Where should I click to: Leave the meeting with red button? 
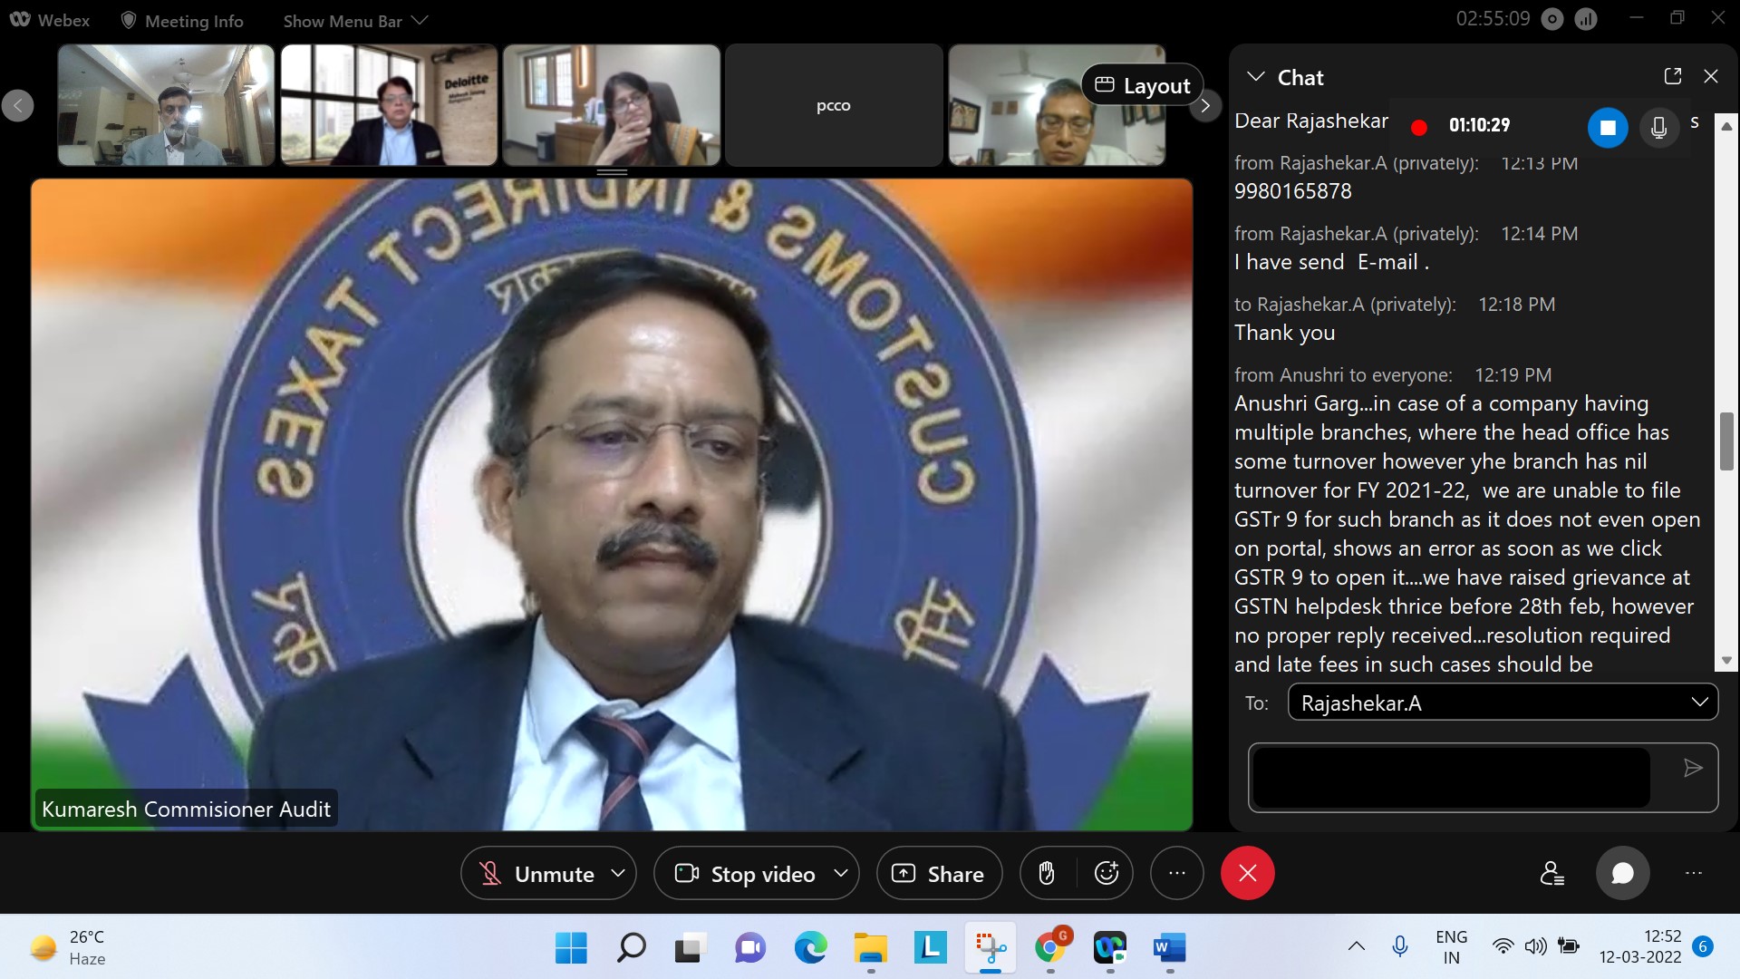pyautogui.click(x=1247, y=873)
